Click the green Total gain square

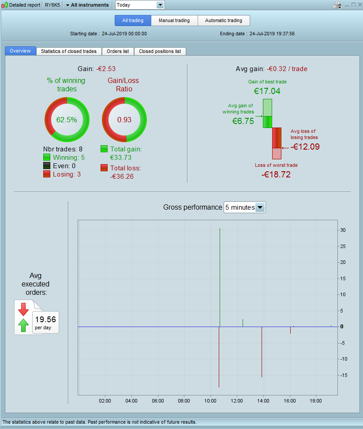[104, 149]
